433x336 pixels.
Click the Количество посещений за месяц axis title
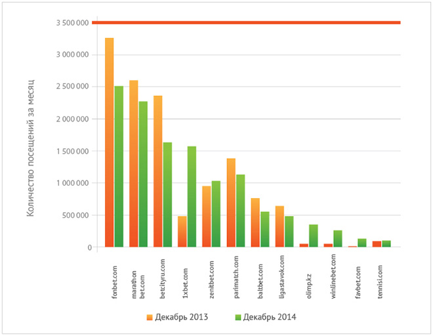pyautogui.click(x=30, y=148)
